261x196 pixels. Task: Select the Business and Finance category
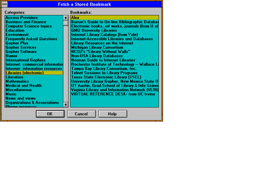click(x=34, y=22)
